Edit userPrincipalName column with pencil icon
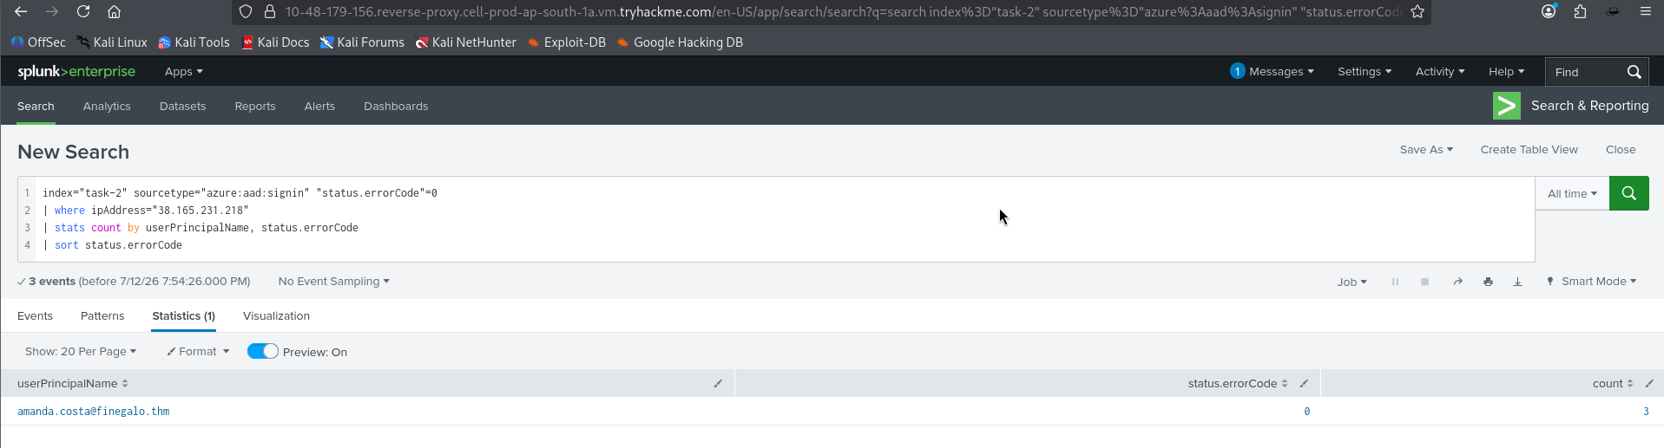Image resolution: width=1664 pixels, height=448 pixels. [x=718, y=383]
